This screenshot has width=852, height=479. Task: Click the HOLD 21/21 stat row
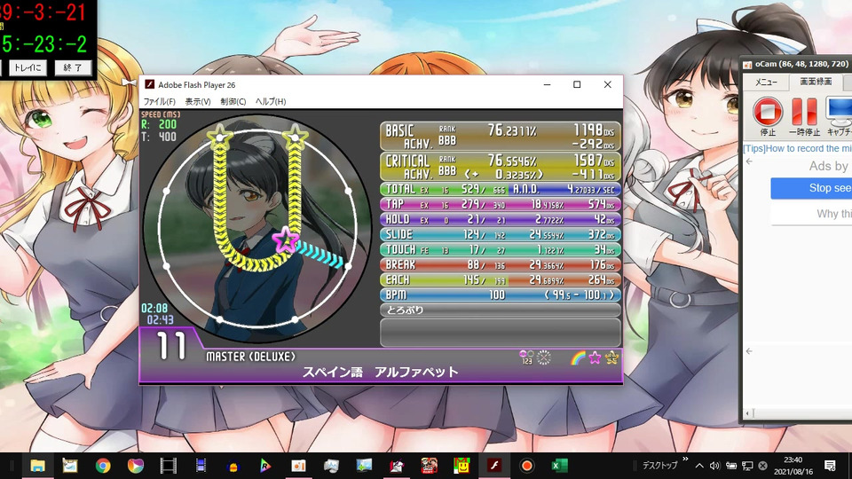(501, 219)
